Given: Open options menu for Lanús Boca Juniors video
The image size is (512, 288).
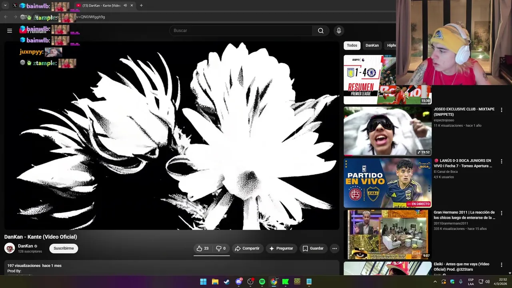Looking at the screenshot, I should click(x=501, y=161).
